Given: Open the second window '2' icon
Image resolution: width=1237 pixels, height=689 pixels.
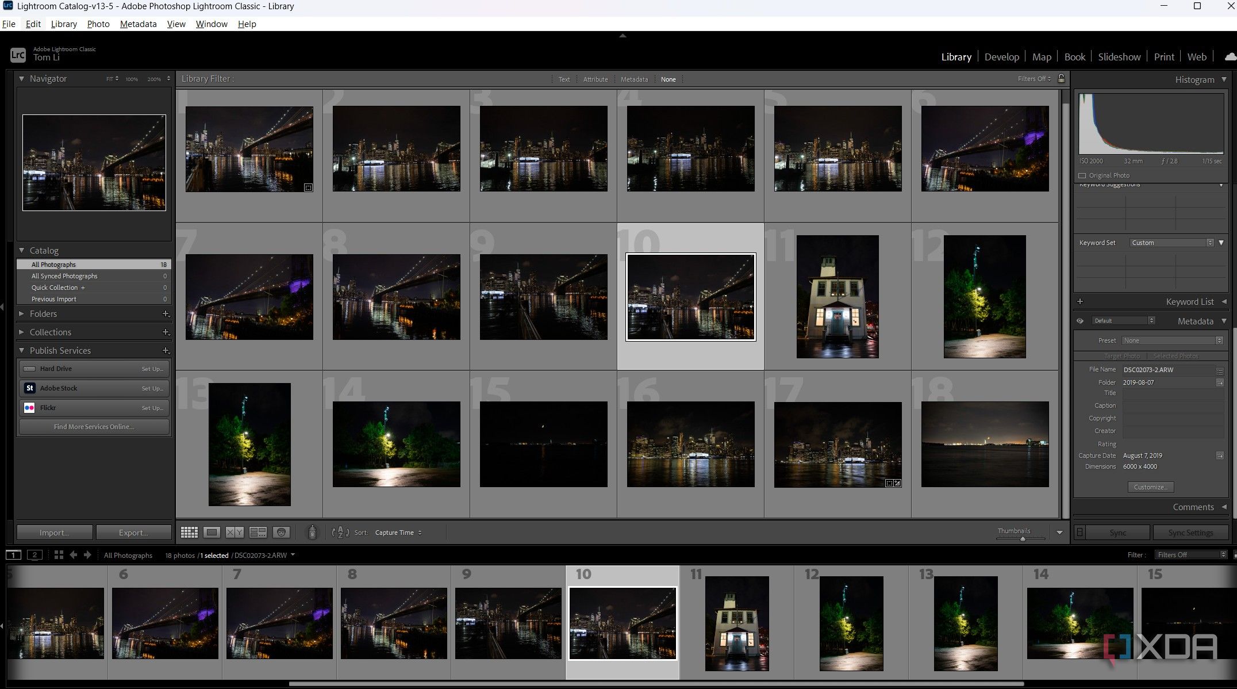Looking at the screenshot, I should coord(34,555).
